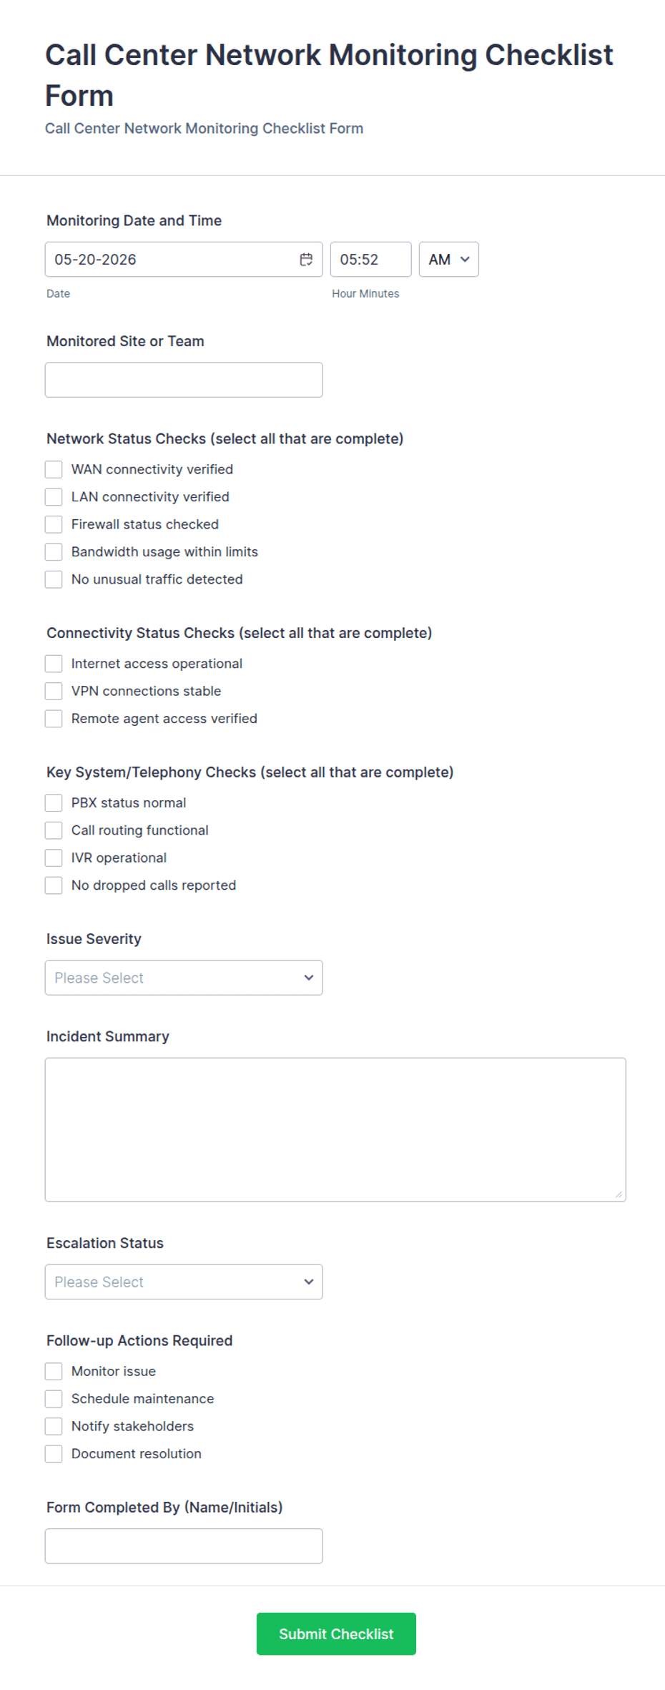This screenshot has height=1690, width=665.
Task: Submit the checklist with green button
Action: [336, 1633]
